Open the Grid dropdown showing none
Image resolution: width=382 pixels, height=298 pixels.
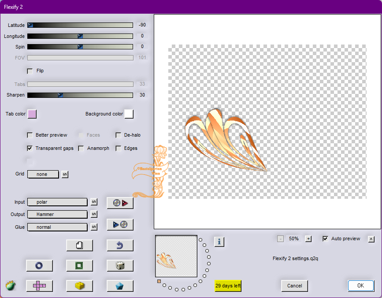tap(43, 174)
